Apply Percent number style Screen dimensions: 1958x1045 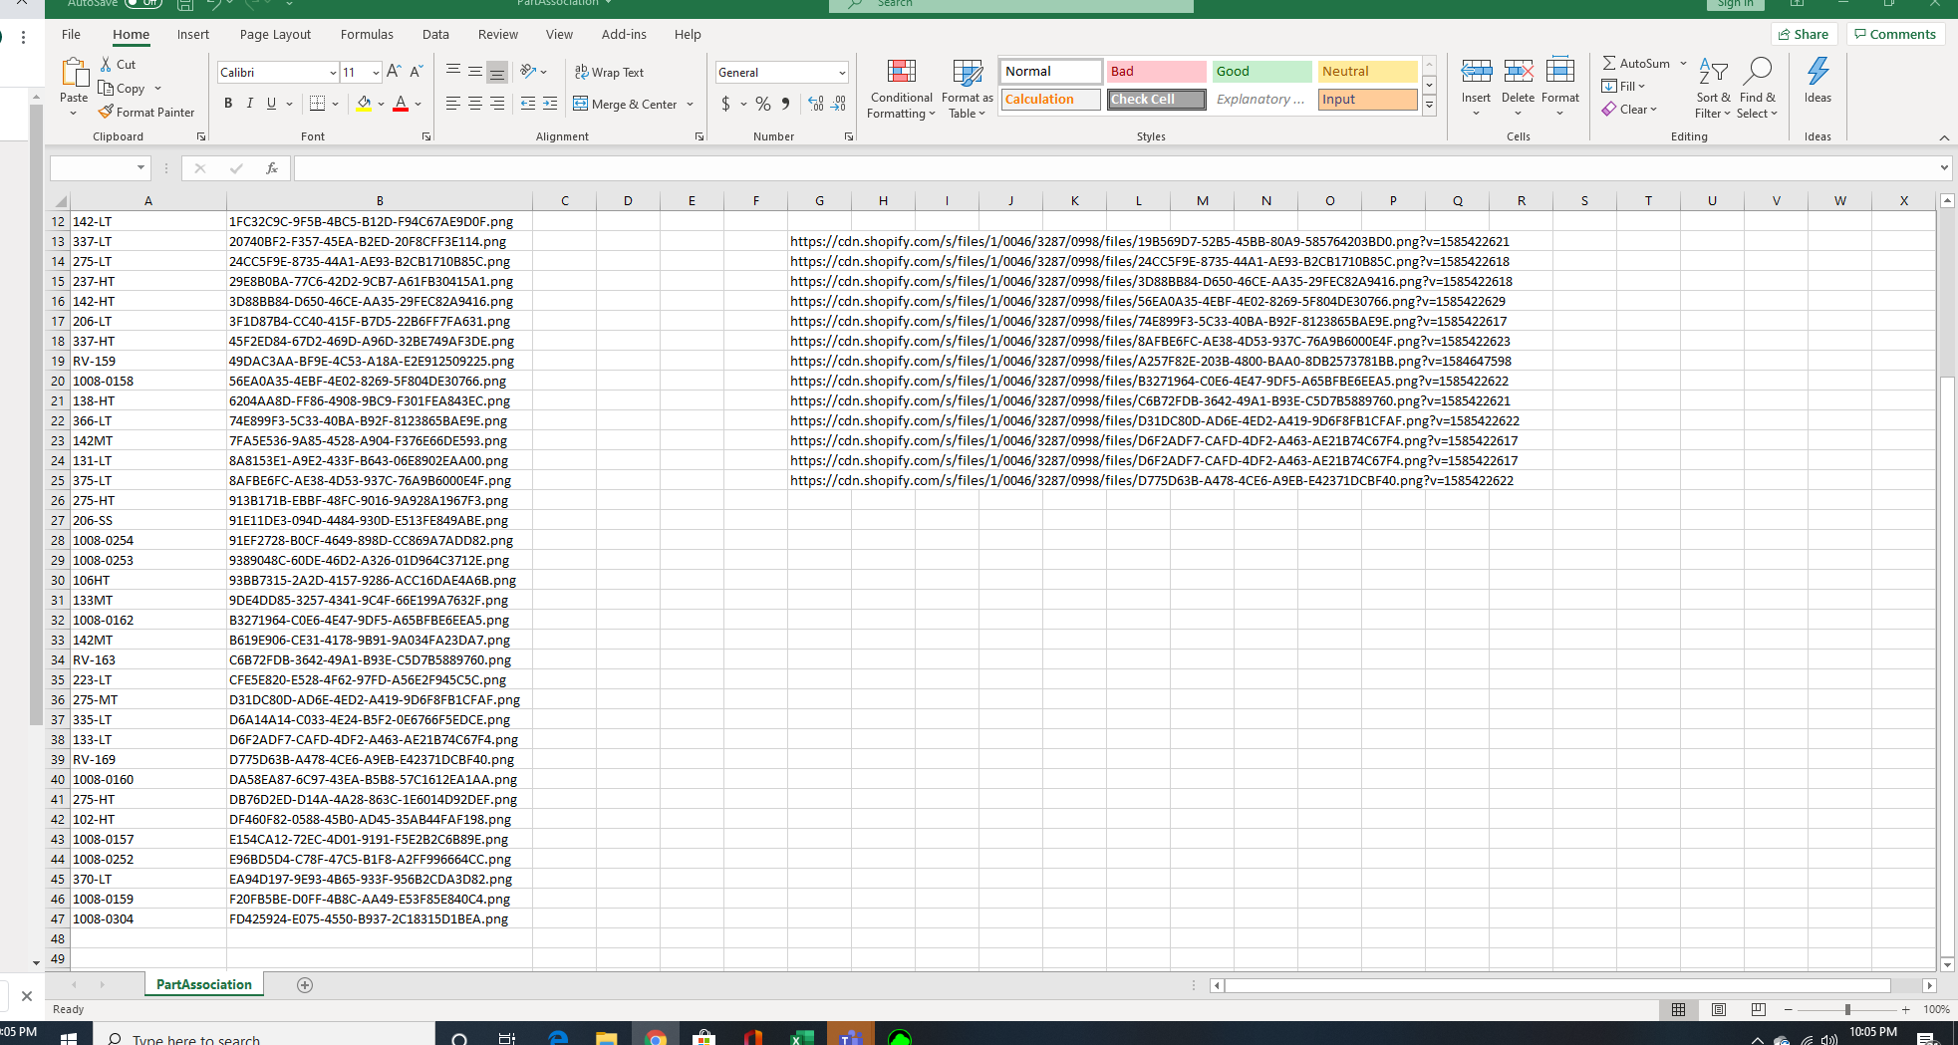pyautogui.click(x=762, y=104)
